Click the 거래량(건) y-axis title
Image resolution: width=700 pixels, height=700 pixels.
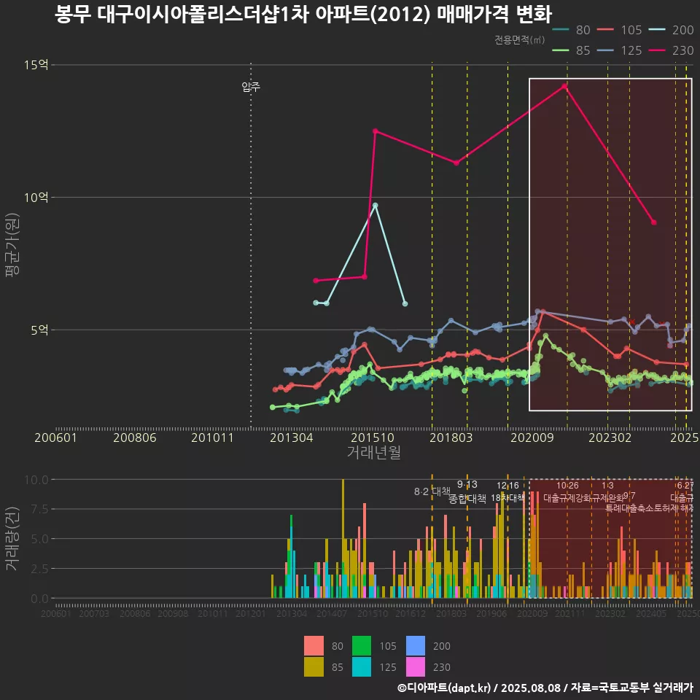pos(12,538)
